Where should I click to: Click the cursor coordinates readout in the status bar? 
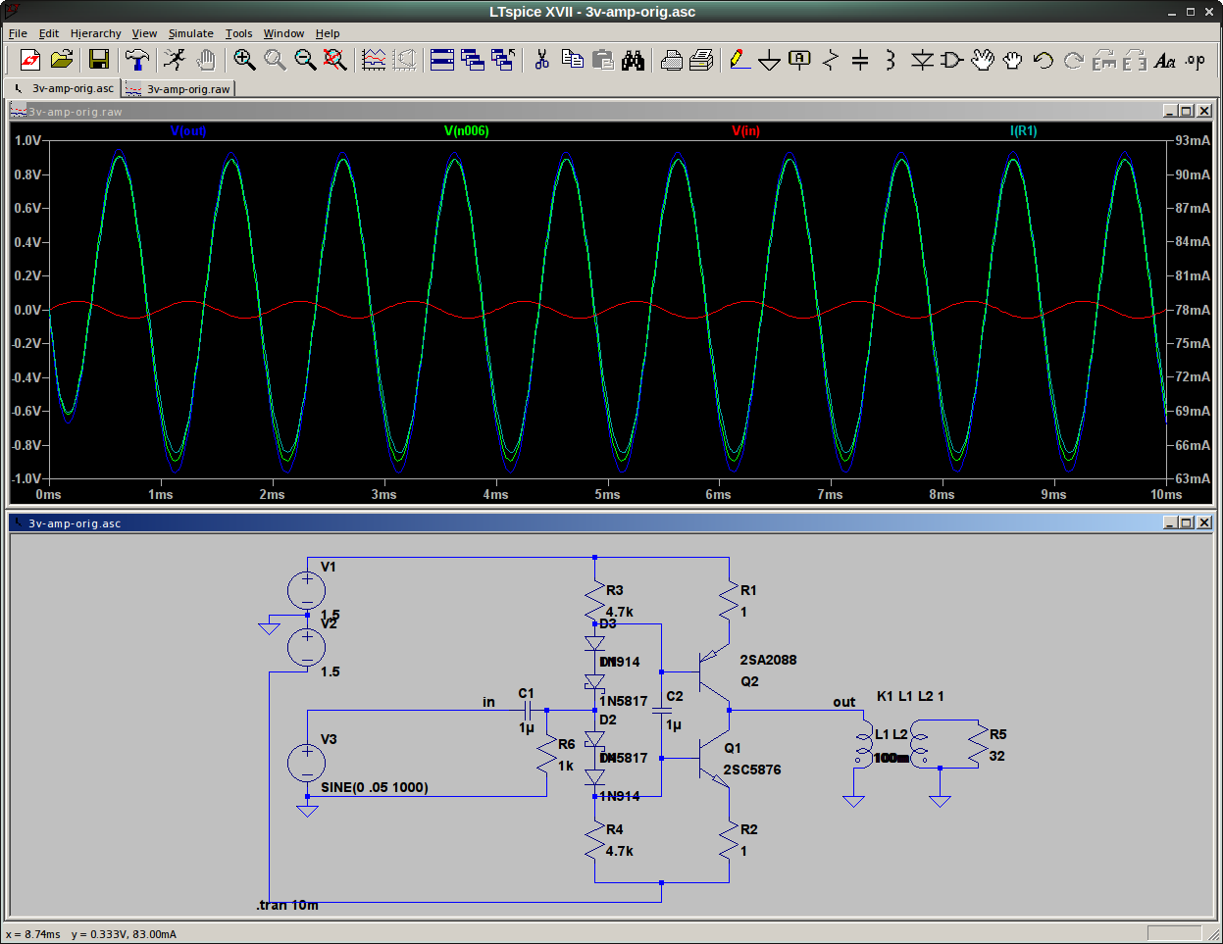[x=91, y=934]
